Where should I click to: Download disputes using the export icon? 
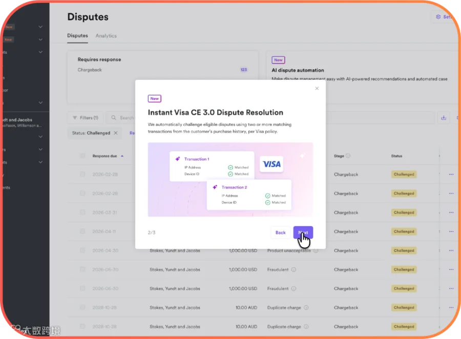point(444,118)
